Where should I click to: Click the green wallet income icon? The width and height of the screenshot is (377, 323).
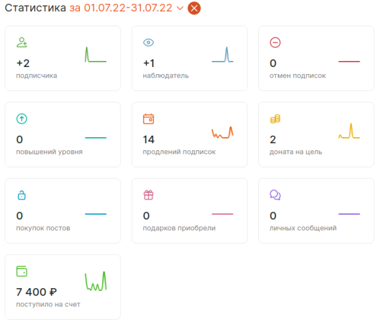pos(22,271)
